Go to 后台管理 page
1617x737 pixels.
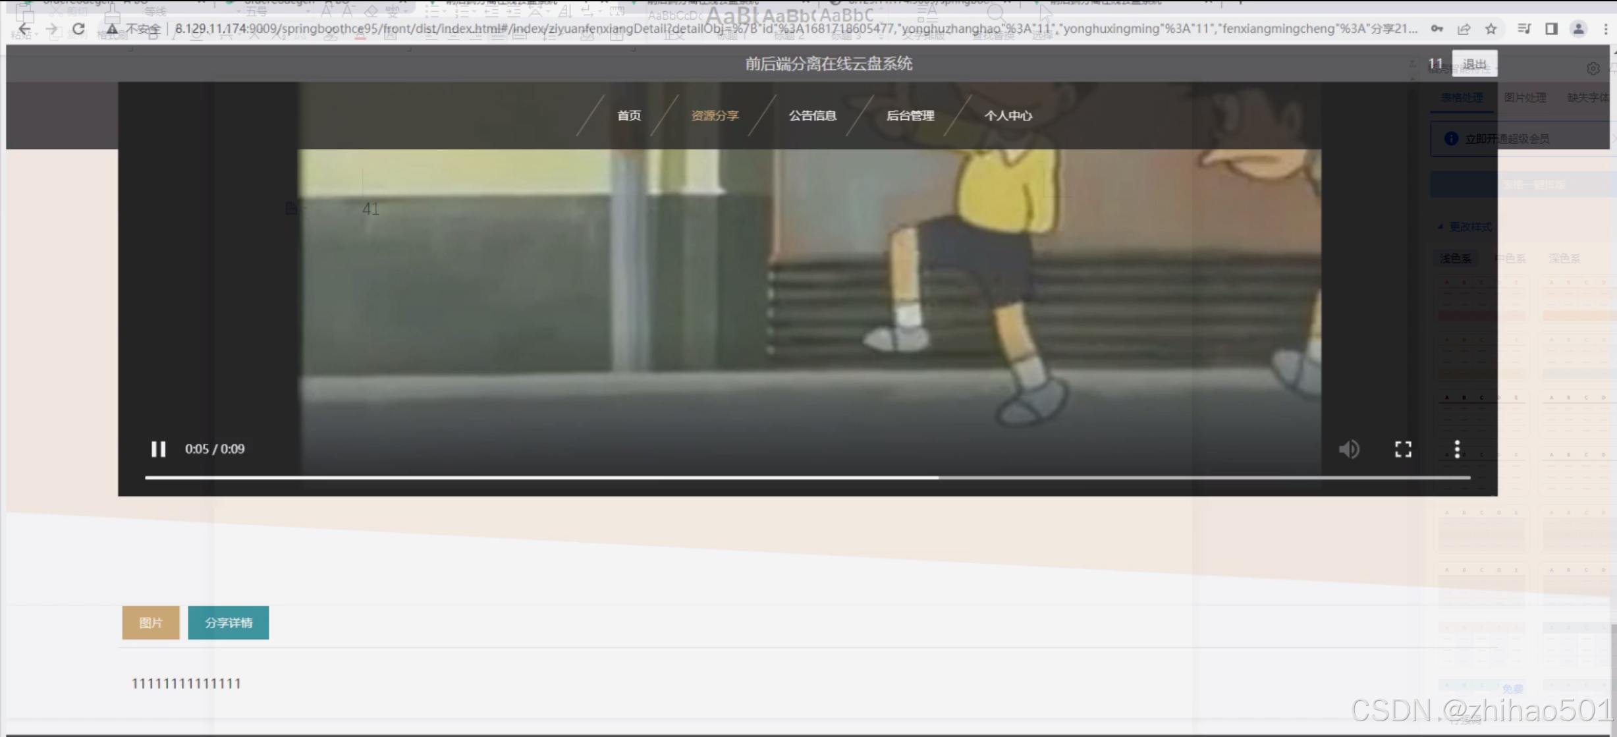(910, 116)
